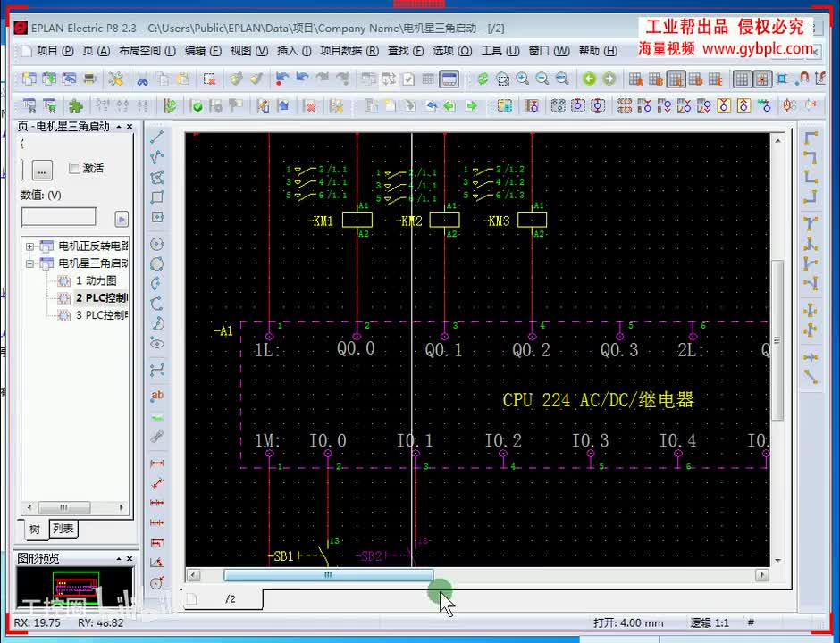Click the 'CPU 224 AC/DC/继电器' text
This screenshot has height=643, width=840.
pos(598,400)
